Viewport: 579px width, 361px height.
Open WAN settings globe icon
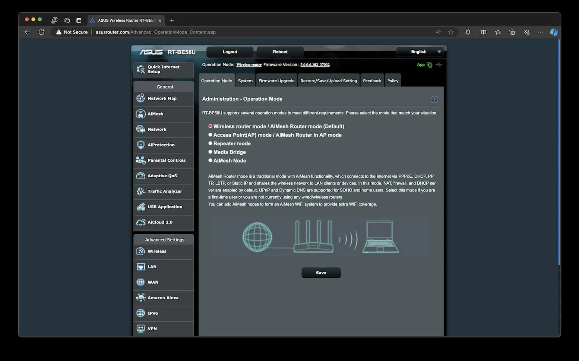(x=141, y=282)
